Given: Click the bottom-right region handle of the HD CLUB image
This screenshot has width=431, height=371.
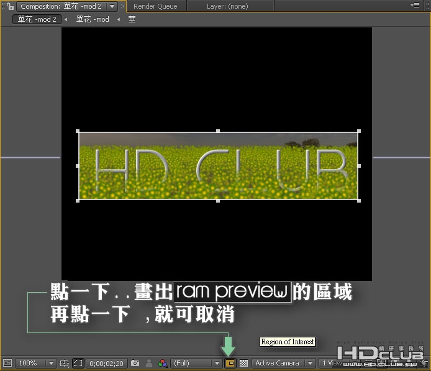Looking at the screenshot, I should tap(359, 201).
